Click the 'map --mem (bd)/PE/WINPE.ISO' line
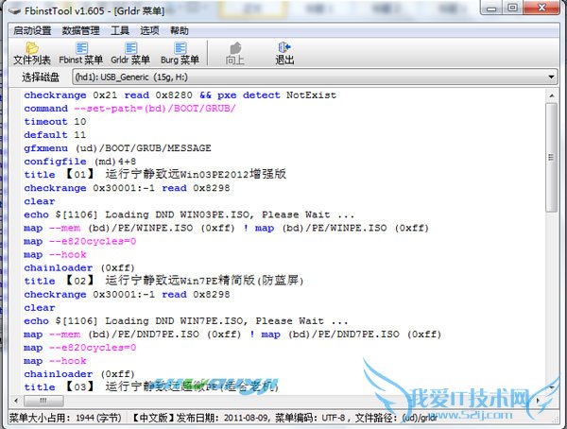This screenshot has height=429, width=567. coord(227,228)
